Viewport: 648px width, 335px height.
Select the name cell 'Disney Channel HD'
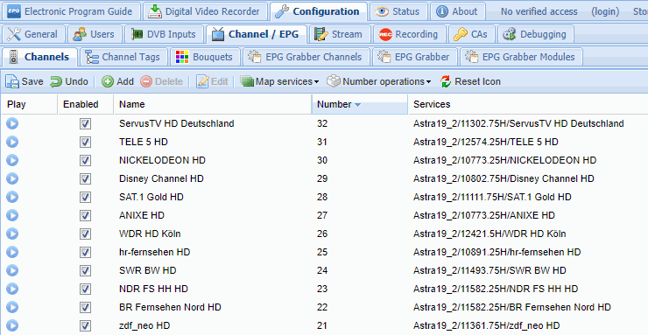click(x=161, y=178)
